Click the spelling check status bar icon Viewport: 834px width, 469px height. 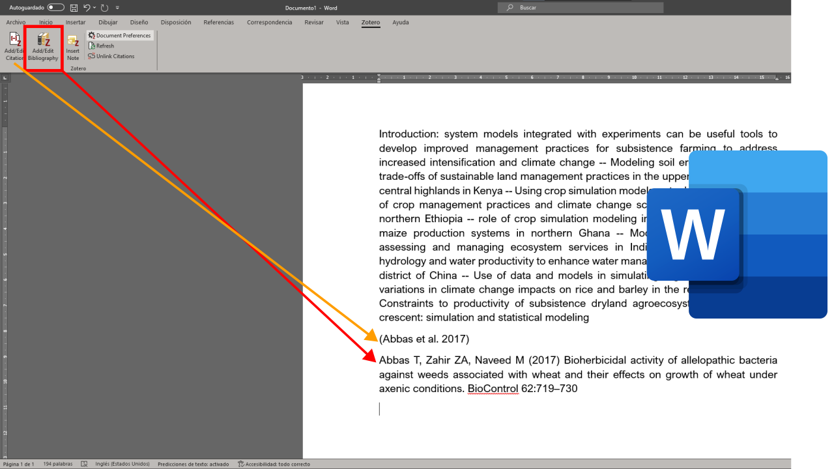84,464
